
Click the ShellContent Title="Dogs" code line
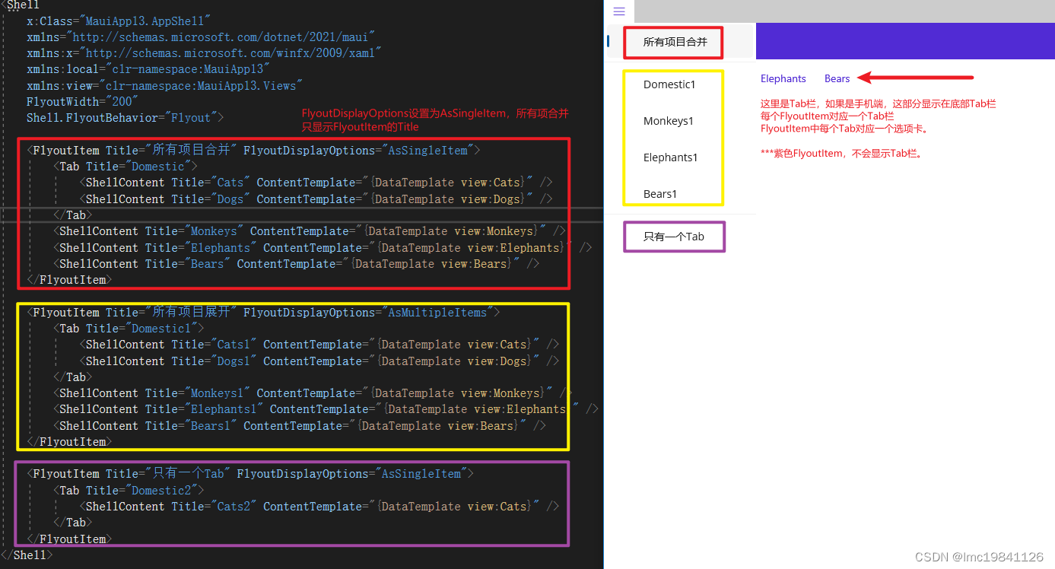pyautogui.click(x=316, y=199)
